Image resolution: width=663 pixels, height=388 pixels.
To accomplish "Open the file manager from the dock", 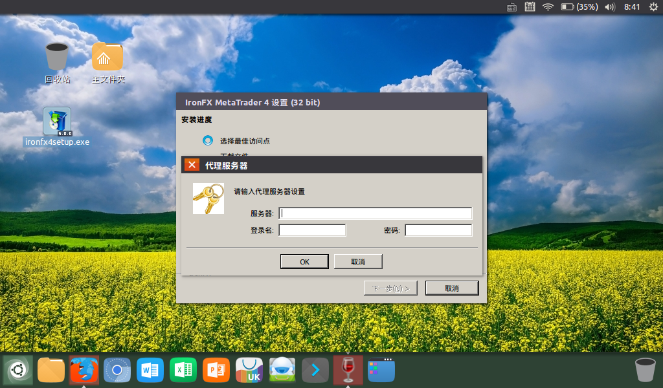I will (51, 371).
